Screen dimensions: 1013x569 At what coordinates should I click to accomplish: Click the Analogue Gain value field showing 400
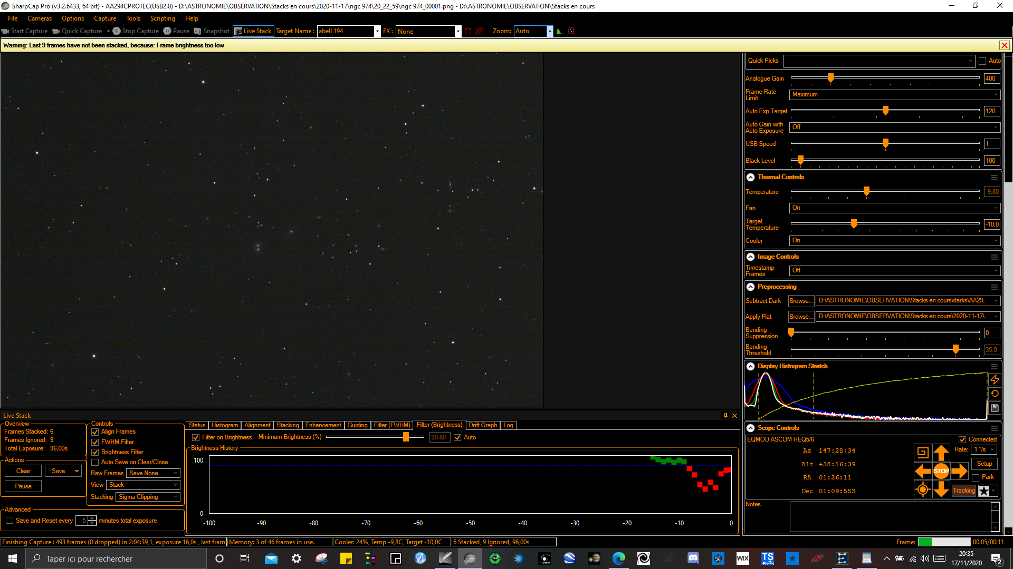tap(992, 79)
